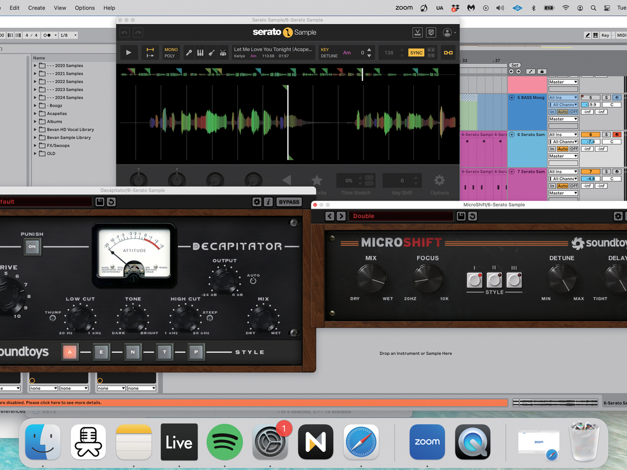Select MicroShift style III
This screenshot has width=627, height=470.
coord(514,280)
